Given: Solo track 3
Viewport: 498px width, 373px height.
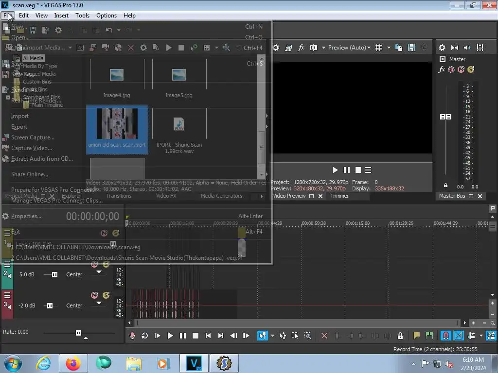Looking at the screenshot, I should tap(106, 295).
